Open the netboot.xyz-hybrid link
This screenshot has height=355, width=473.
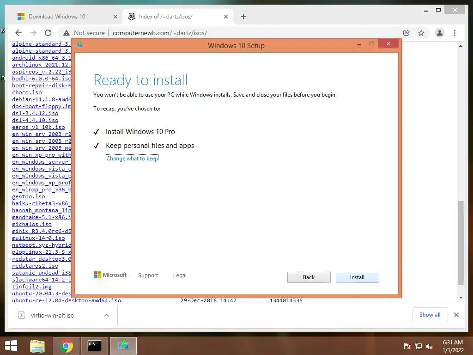(42, 245)
